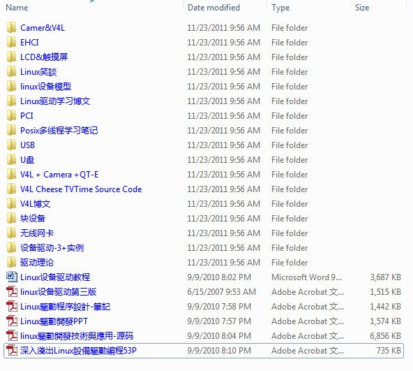Click the 1,442 KB size value
The image size is (413, 371).
[x=385, y=306]
